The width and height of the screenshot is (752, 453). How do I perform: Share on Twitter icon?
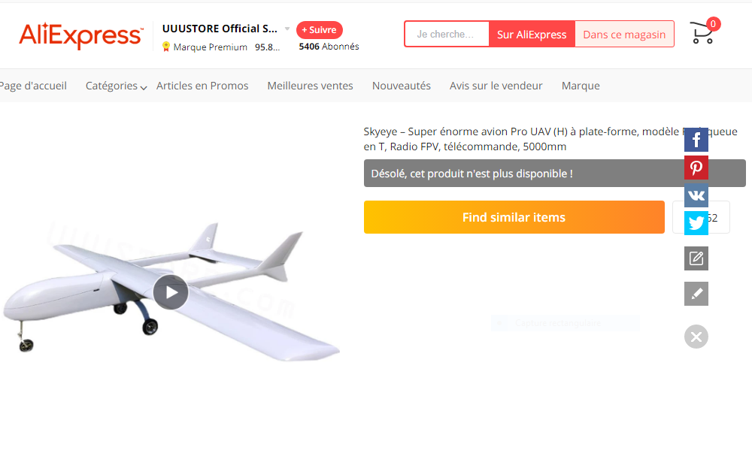pyautogui.click(x=696, y=223)
